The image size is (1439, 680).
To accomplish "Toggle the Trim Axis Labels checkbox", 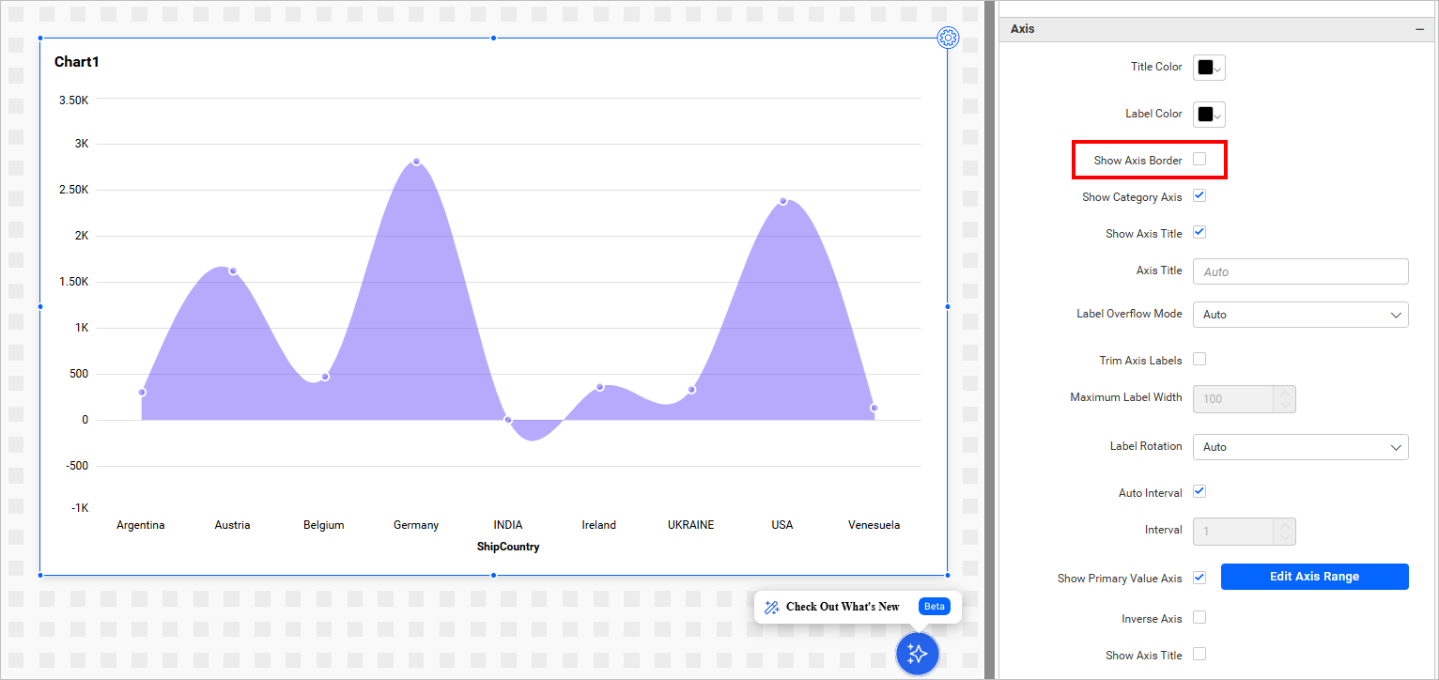I will (x=1199, y=360).
